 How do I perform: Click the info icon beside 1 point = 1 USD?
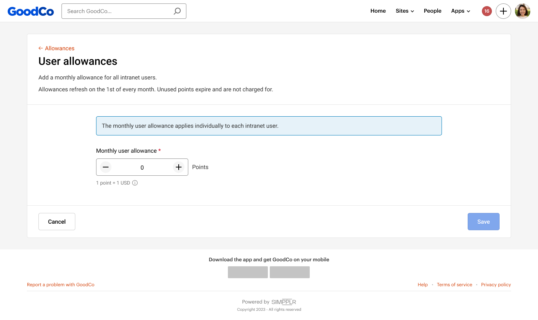(135, 183)
